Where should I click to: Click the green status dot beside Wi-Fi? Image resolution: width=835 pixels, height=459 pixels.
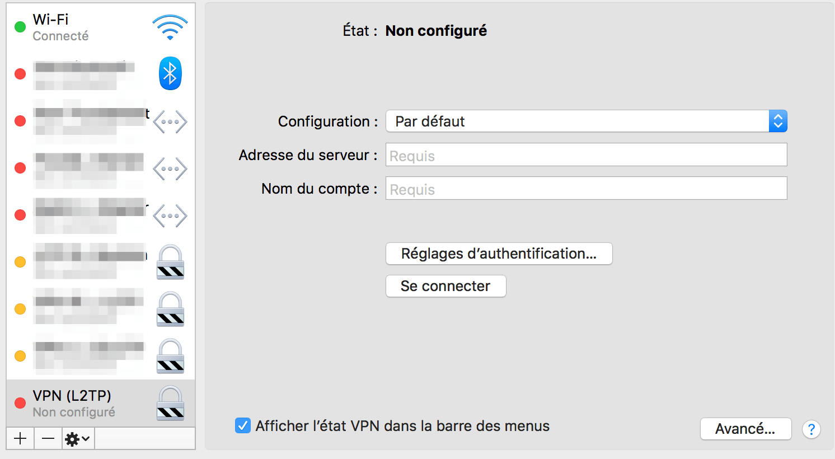pos(20,27)
